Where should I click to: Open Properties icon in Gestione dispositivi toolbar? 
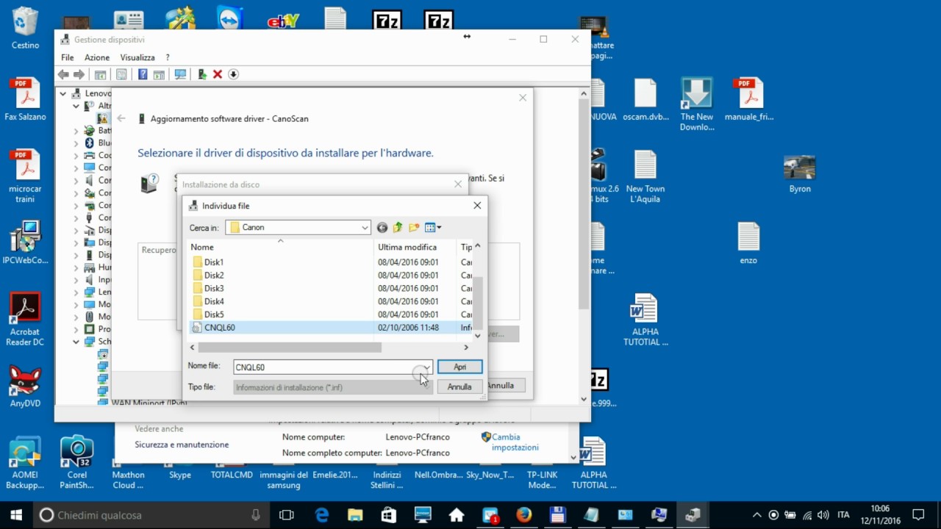tap(121, 74)
